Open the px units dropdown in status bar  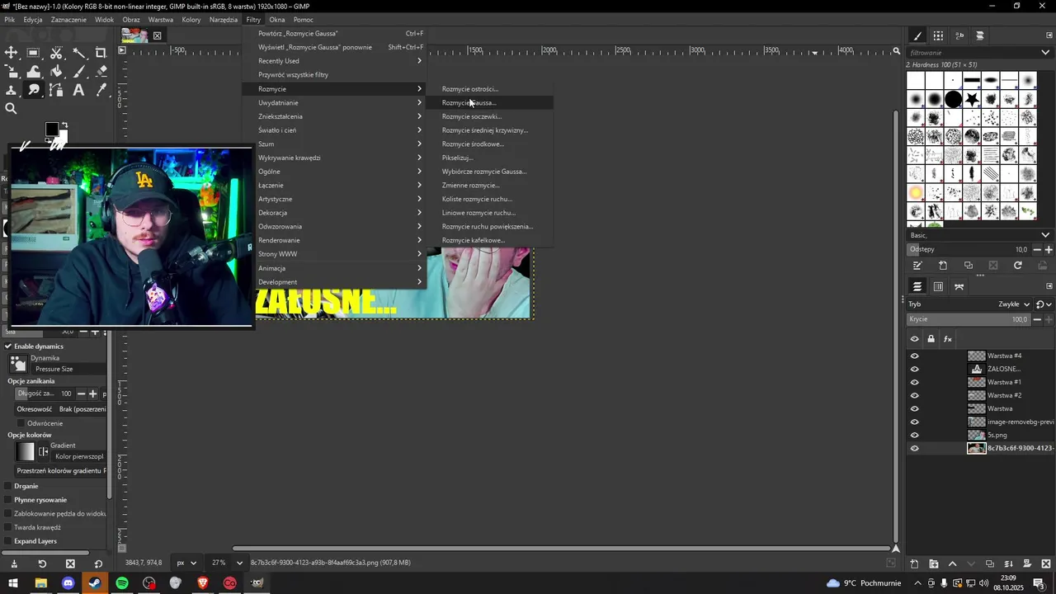[x=186, y=563]
